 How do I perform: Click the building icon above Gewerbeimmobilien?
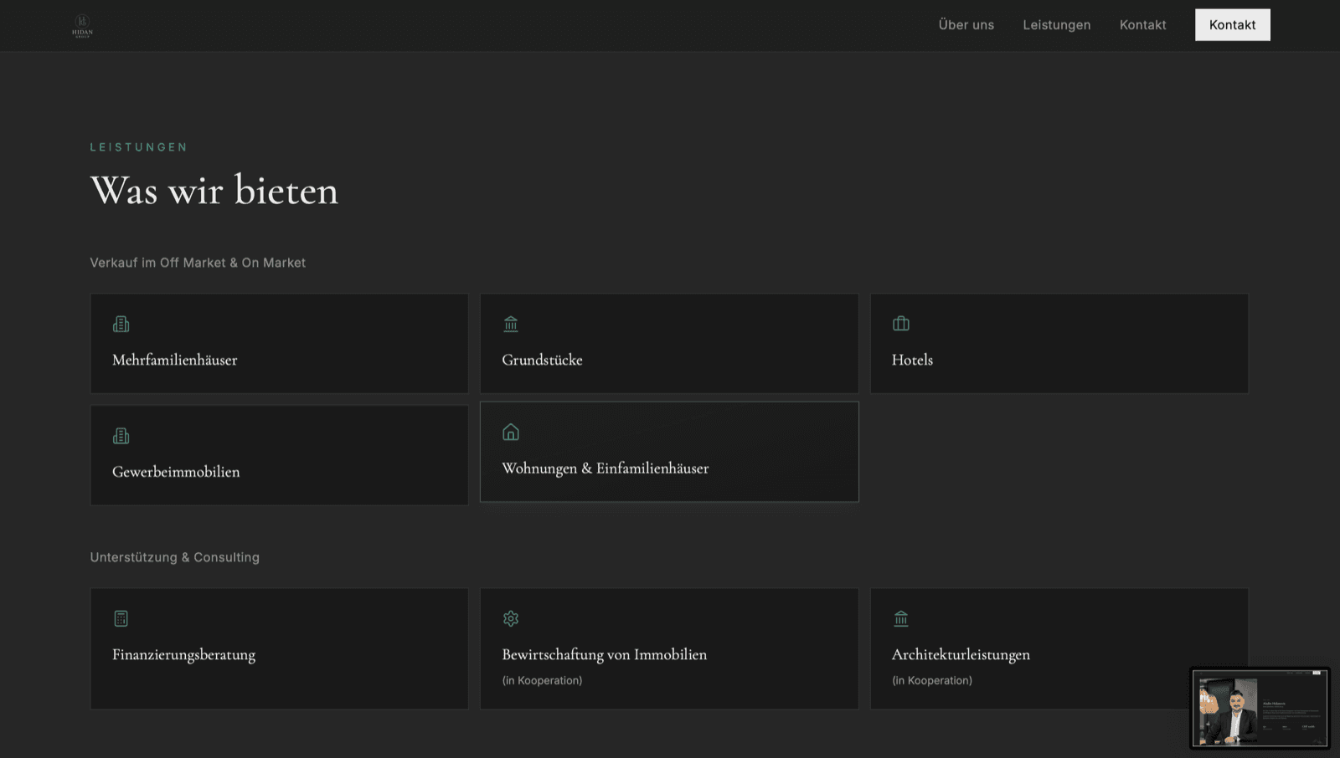(x=121, y=436)
